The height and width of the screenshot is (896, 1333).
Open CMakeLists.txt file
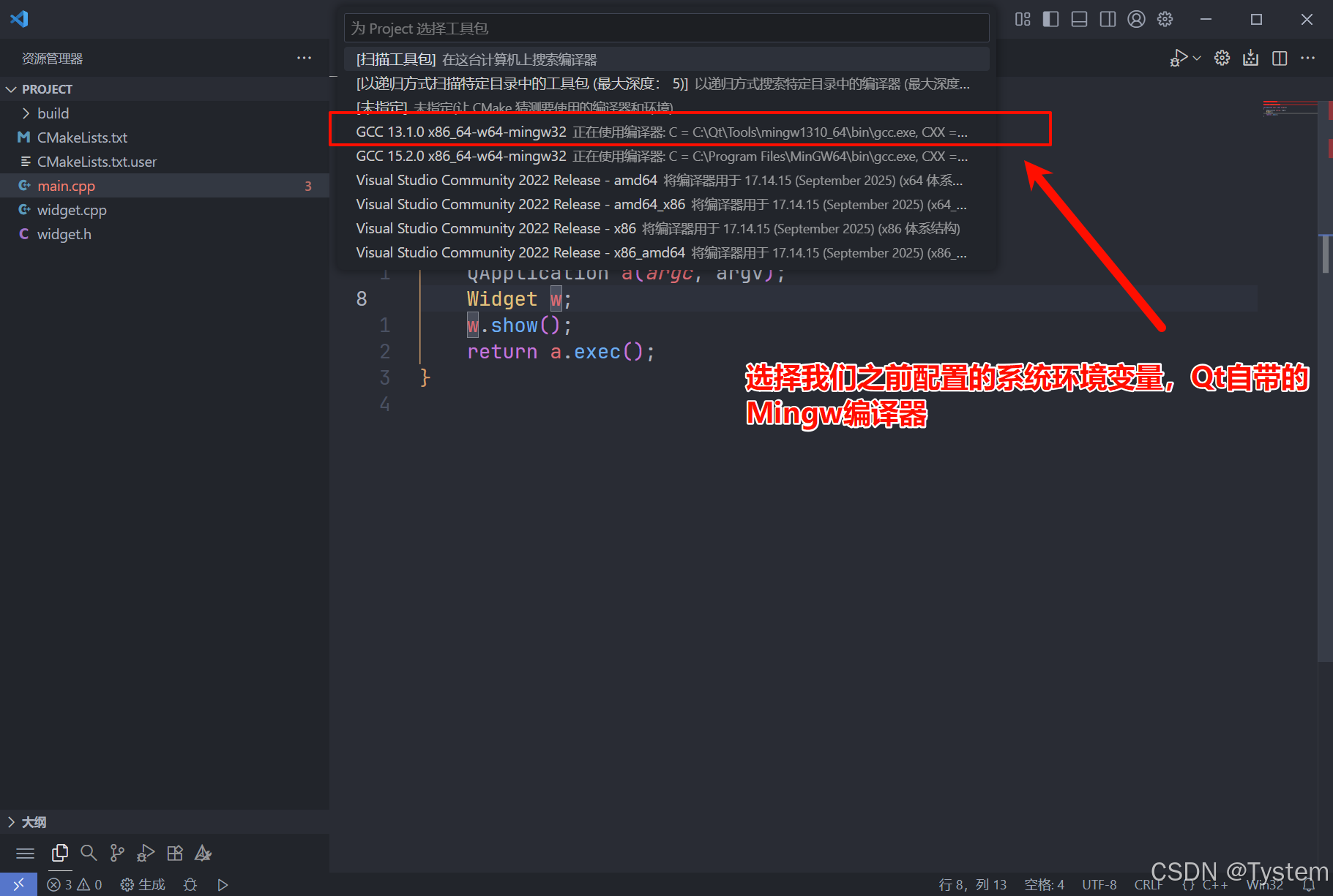[x=165, y=138]
